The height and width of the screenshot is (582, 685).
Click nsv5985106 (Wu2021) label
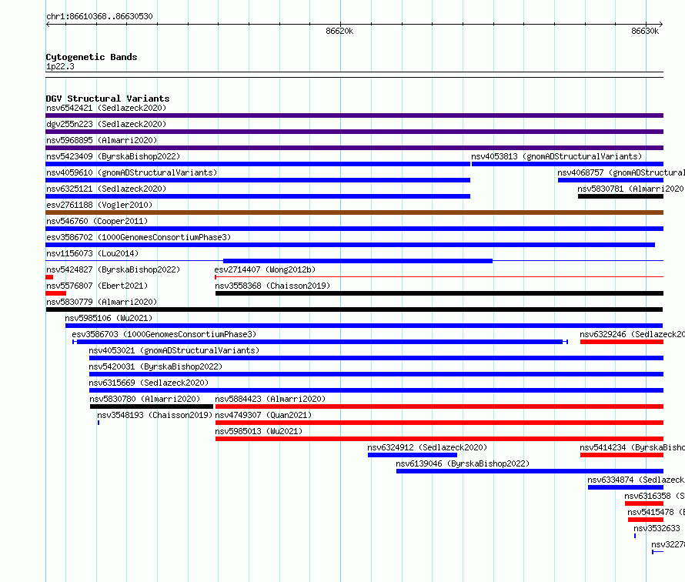109,318
